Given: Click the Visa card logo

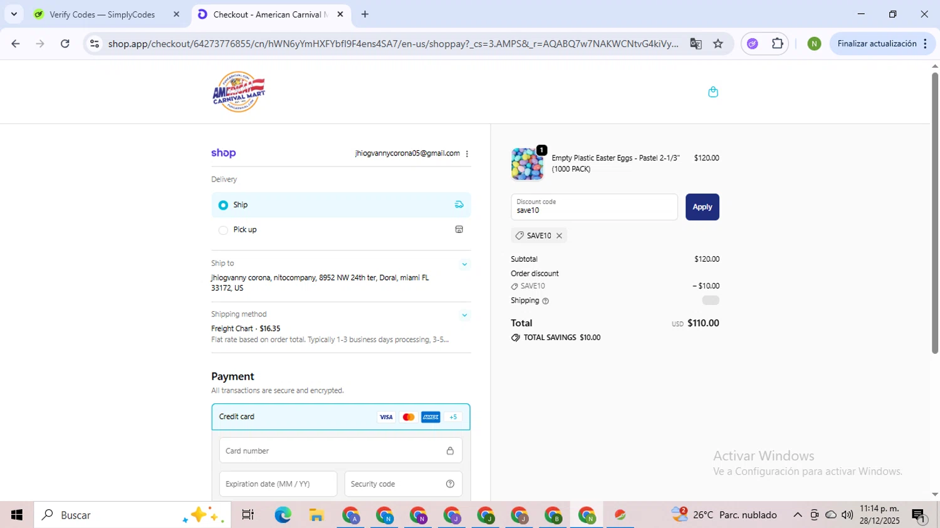Looking at the screenshot, I should coord(386,417).
